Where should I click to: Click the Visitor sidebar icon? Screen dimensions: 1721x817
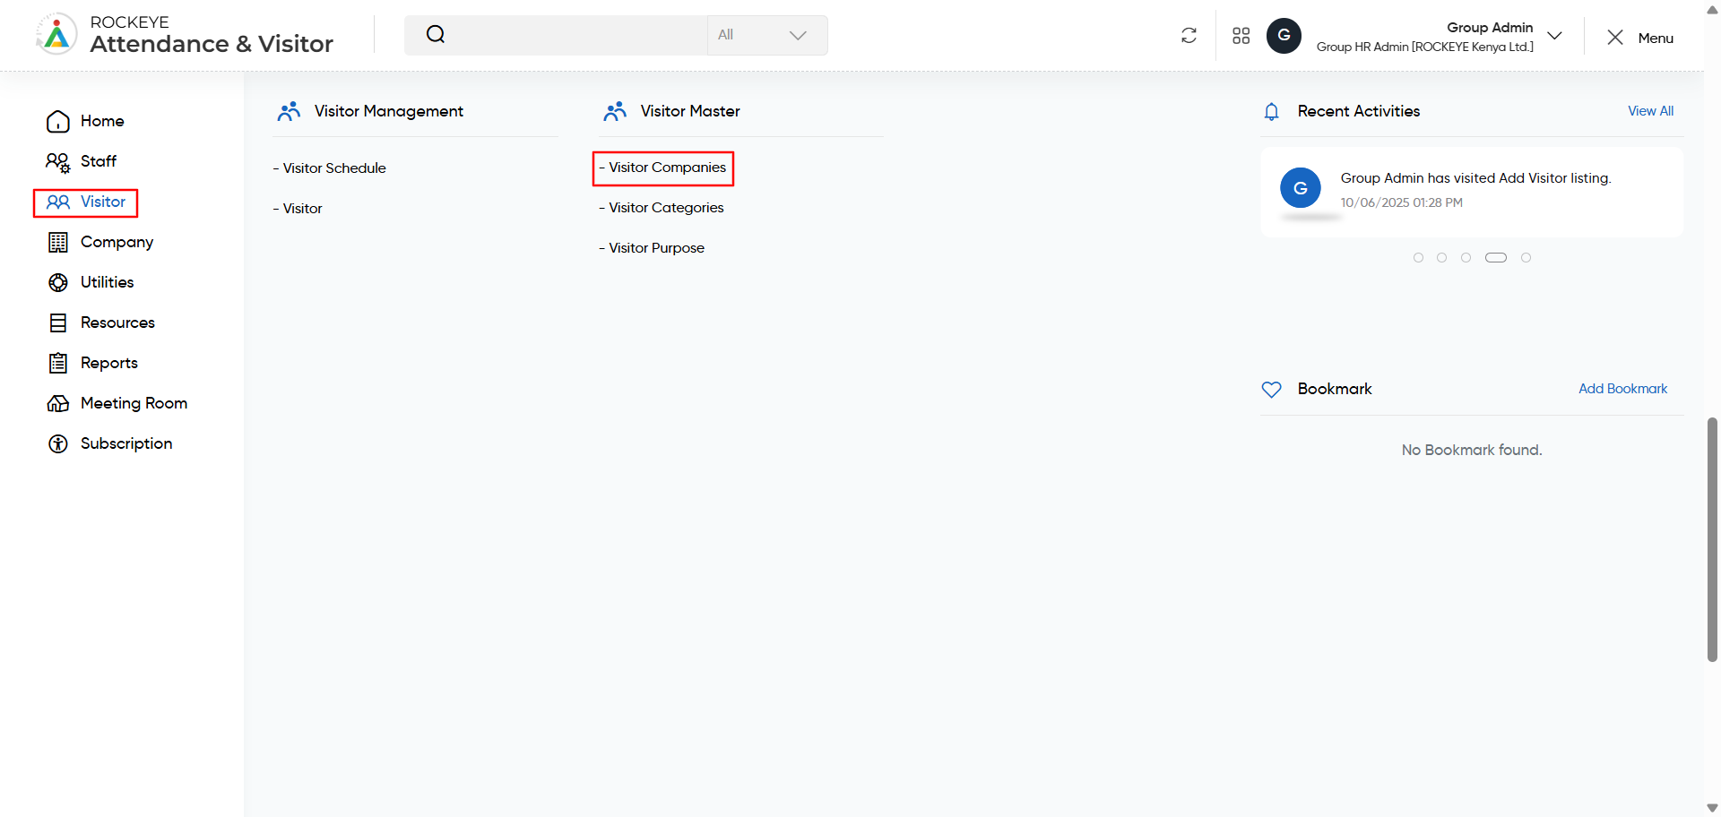tap(58, 202)
